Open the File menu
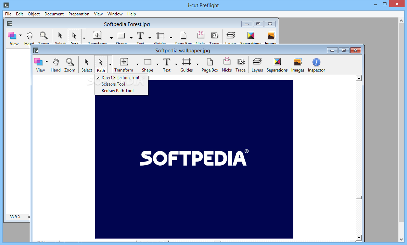Image resolution: width=407 pixels, height=245 pixels. click(x=8, y=14)
